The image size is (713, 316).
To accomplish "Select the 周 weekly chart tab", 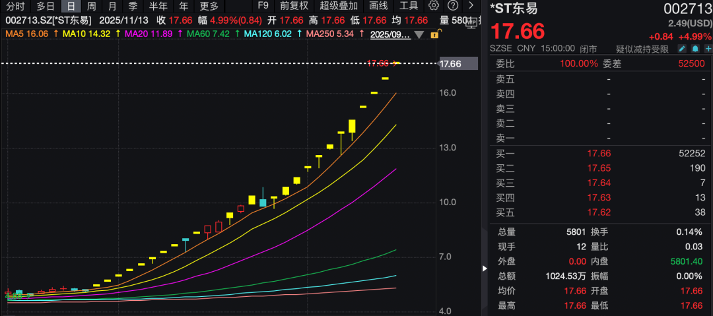I will (91, 6).
